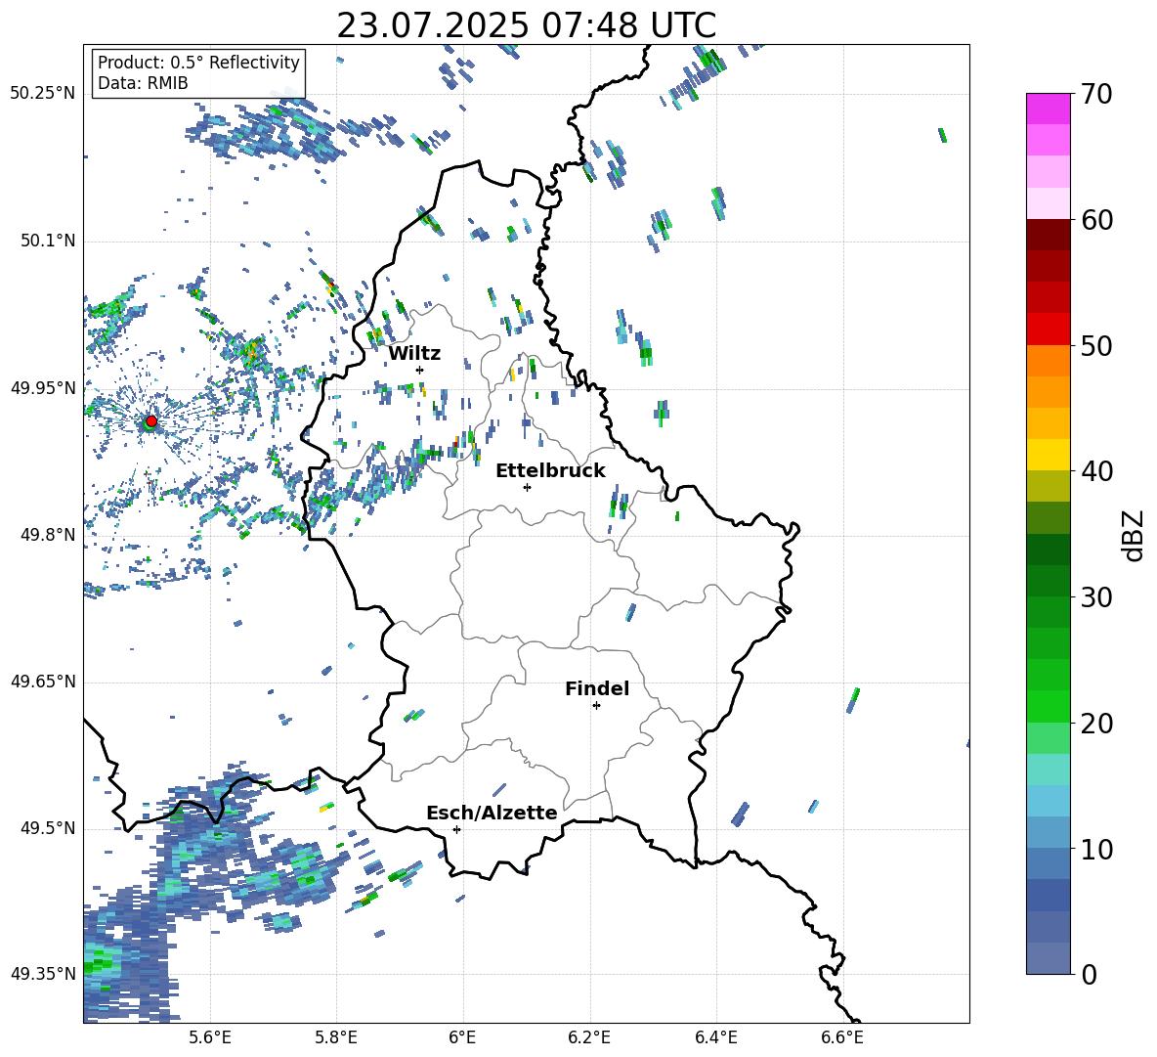
Task: Click the Data: RMIB text
Action: click(143, 83)
